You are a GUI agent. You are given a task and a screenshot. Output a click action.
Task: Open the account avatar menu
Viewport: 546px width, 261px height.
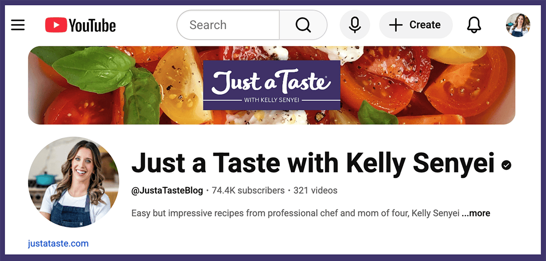[518, 25]
